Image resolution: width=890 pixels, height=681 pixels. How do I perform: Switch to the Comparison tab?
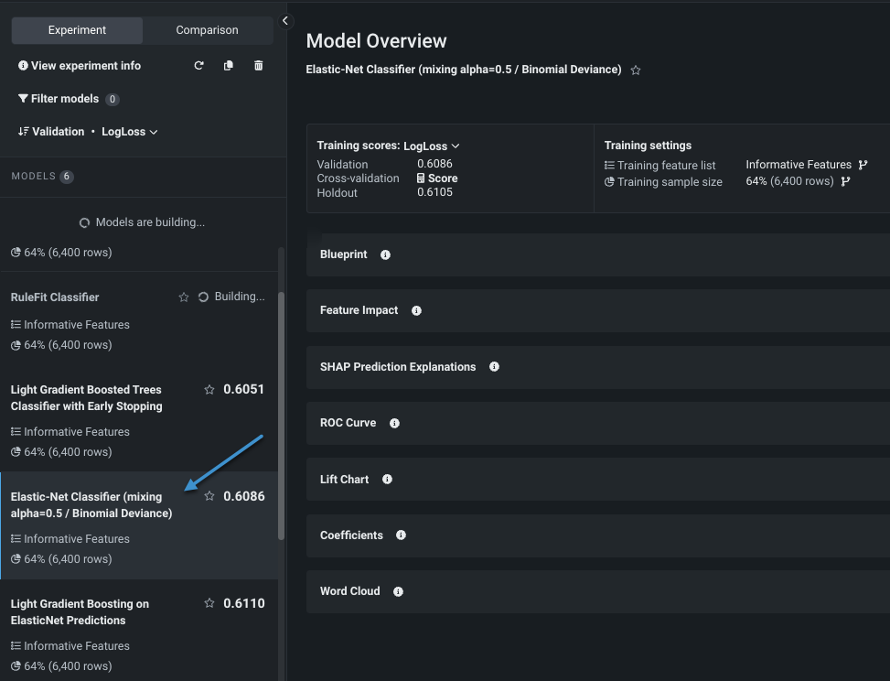click(x=207, y=30)
